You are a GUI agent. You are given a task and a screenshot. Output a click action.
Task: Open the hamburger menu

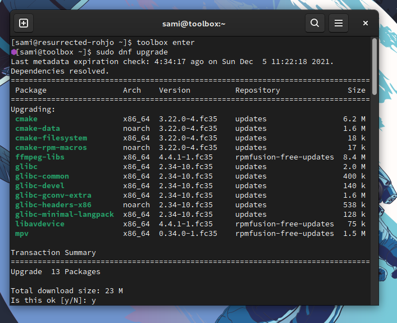click(x=339, y=23)
